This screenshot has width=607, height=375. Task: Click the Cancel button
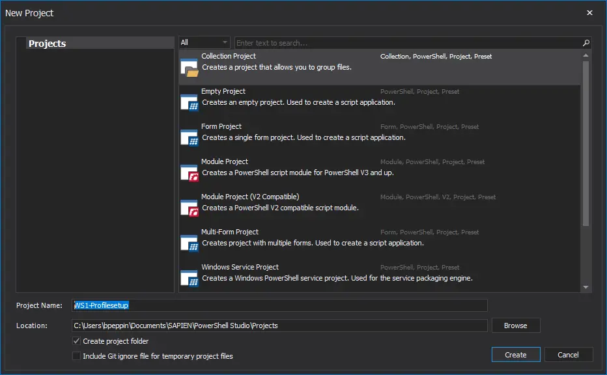569,354
